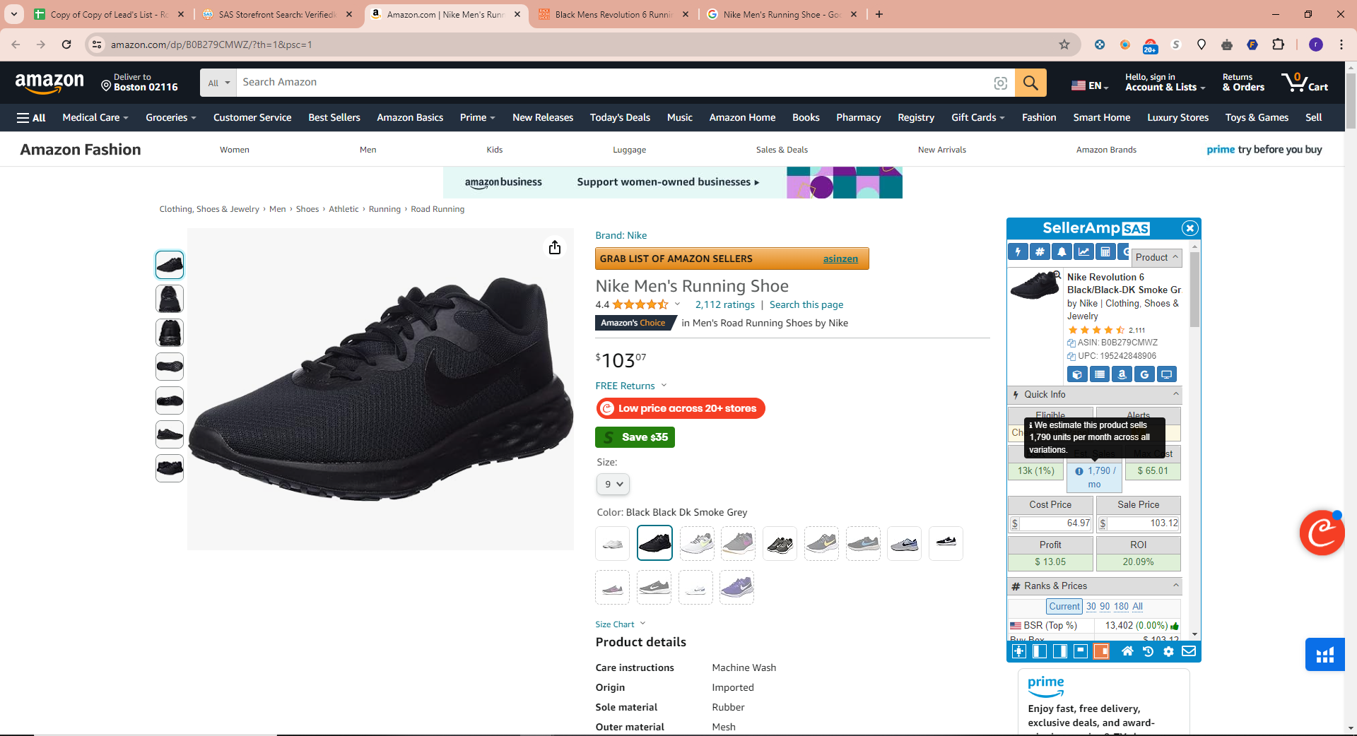
Task: Open Google search icon in SellerAmp
Action: coord(1144,374)
